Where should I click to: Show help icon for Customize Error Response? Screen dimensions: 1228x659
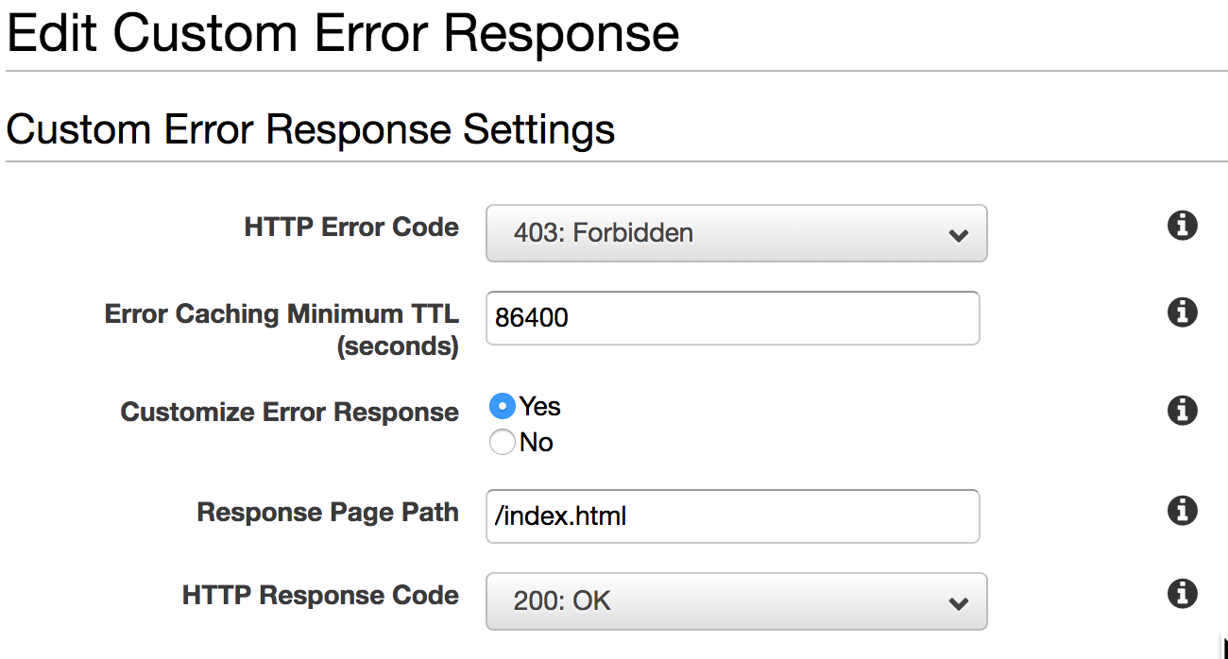coord(1182,411)
